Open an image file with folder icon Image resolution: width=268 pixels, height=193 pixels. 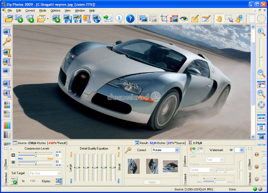click(x=9, y=18)
